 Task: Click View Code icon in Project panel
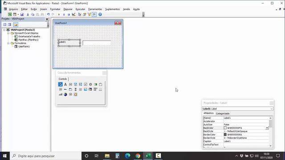[x=5, y=24]
